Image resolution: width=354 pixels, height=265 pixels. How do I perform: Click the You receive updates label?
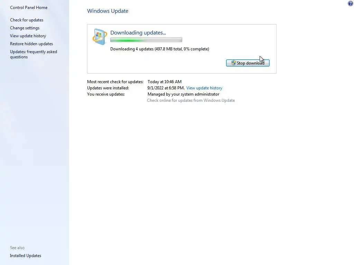106,94
